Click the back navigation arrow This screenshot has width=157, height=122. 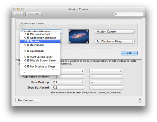pyautogui.click(x=16, y=14)
